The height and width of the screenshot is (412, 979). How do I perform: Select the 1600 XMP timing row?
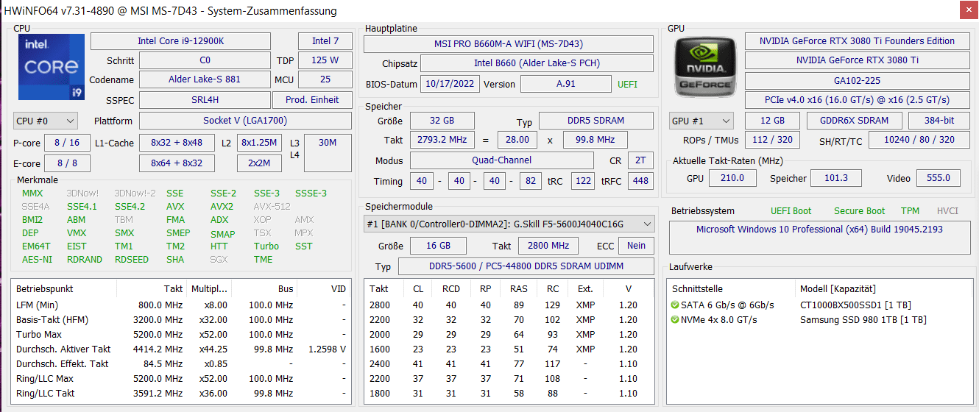pyautogui.click(x=509, y=349)
